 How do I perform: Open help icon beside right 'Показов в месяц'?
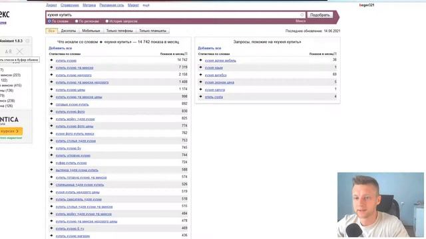[335, 54]
